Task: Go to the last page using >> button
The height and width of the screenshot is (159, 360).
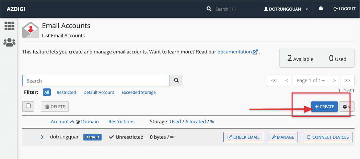Action: 347,81
